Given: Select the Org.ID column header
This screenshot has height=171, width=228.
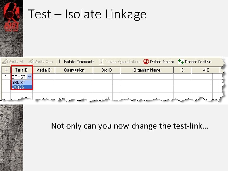Looking at the screenshot, I should [107, 70].
